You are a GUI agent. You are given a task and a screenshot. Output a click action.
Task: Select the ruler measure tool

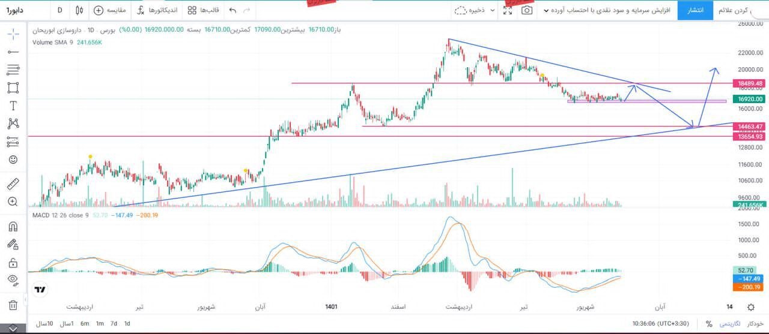point(13,183)
